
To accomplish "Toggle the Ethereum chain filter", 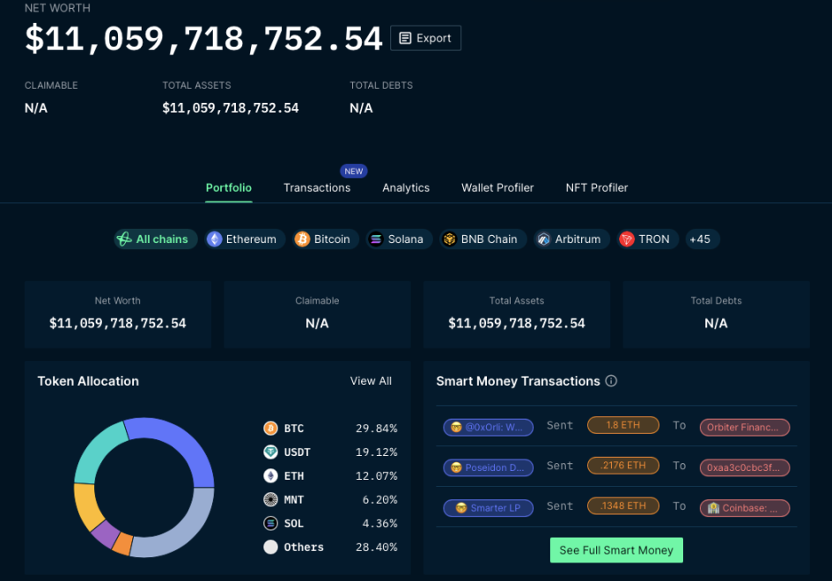I will (x=244, y=239).
